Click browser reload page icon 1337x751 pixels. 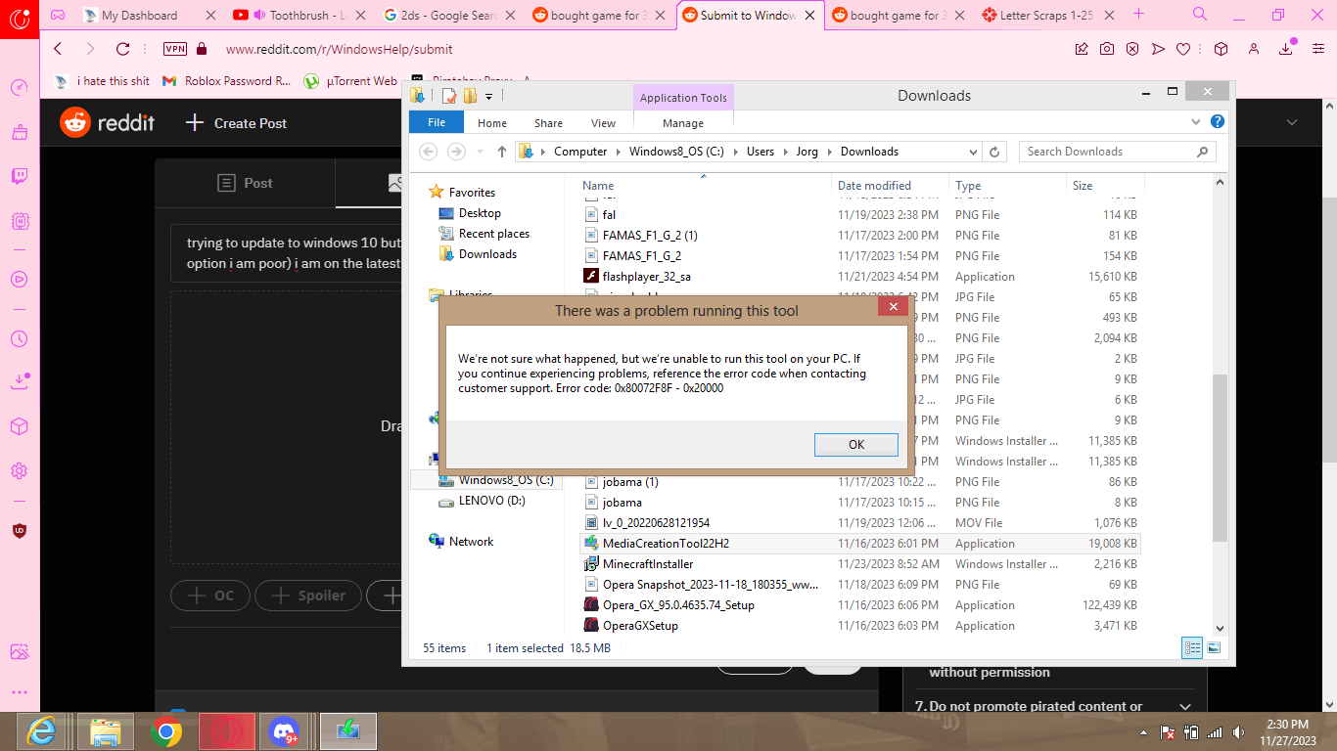pyautogui.click(x=122, y=49)
